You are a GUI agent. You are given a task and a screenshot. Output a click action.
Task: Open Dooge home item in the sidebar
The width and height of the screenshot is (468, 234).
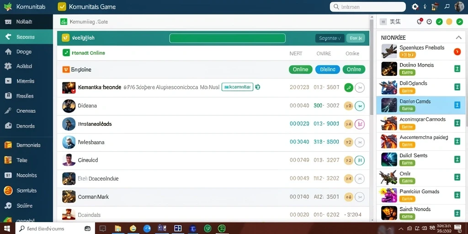click(26, 52)
